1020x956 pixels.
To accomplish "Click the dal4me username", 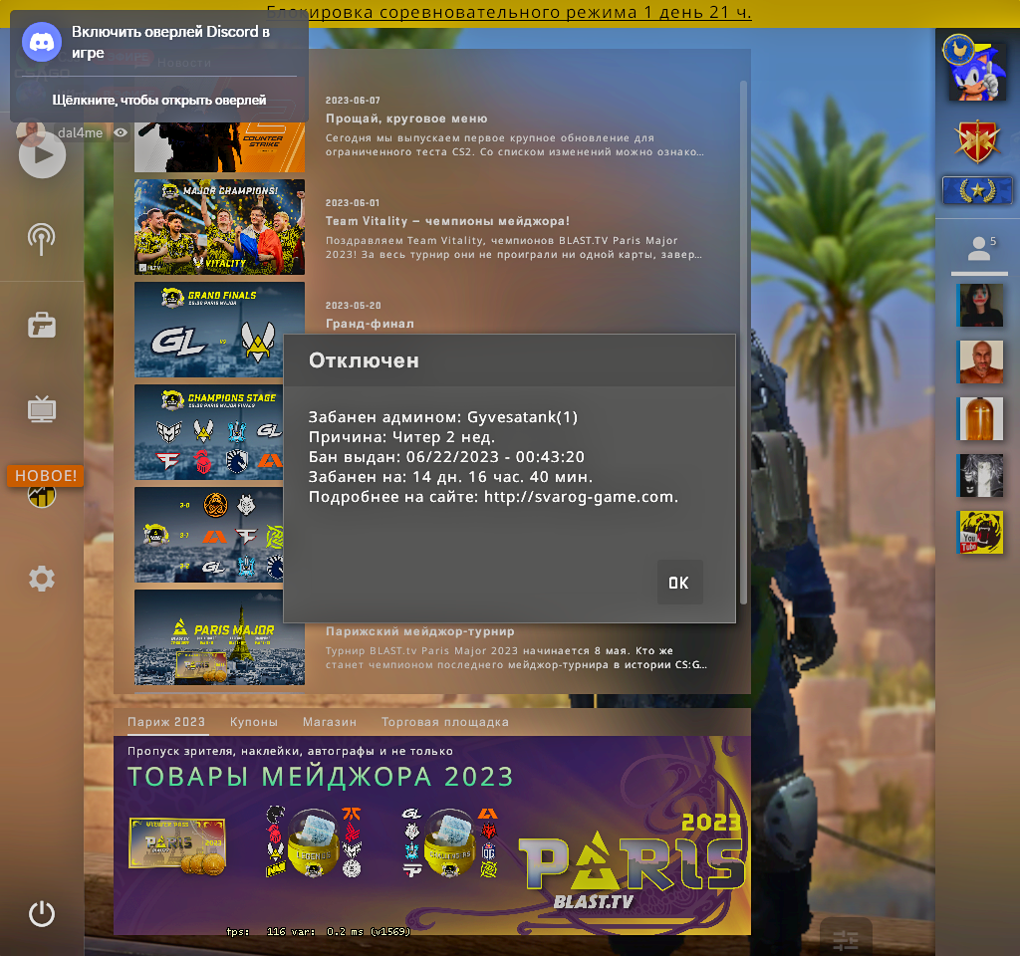I will (x=80, y=132).
